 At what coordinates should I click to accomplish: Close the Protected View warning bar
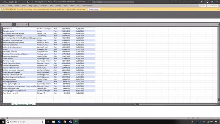[x=218, y=9]
